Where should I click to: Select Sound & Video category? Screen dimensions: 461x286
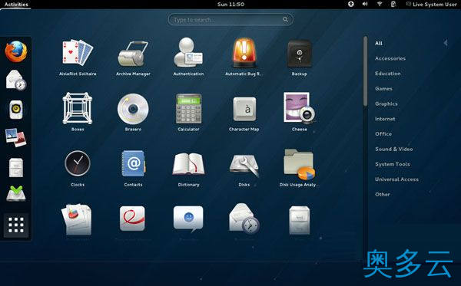coord(394,149)
